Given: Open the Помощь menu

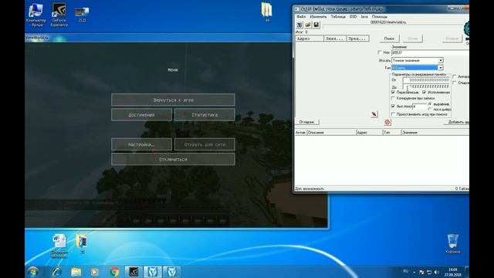Looking at the screenshot, I should (379, 16).
